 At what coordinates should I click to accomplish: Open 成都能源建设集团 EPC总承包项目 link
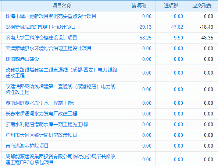click(x=61, y=159)
